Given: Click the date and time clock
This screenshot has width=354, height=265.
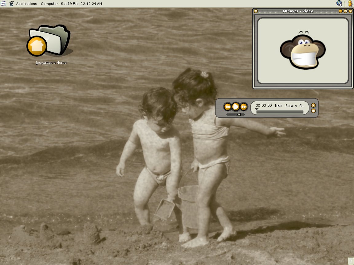Looking at the screenshot, I should (81, 4).
